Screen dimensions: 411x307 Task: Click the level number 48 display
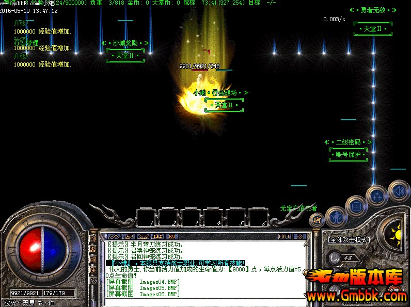tap(348, 258)
